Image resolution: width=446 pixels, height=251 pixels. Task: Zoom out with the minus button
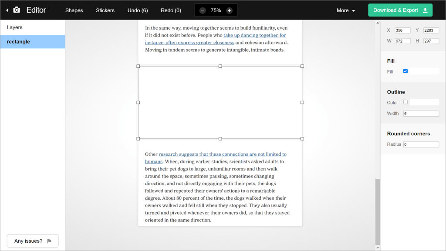pyautogui.click(x=203, y=10)
